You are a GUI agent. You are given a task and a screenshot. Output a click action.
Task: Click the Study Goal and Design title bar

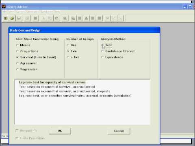pyautogui.click(x=84, y=30)
